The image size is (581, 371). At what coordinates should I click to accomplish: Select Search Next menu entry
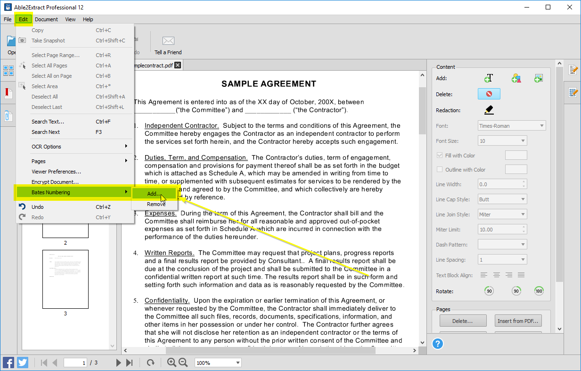pyautogui.click(x=75, y=132)
